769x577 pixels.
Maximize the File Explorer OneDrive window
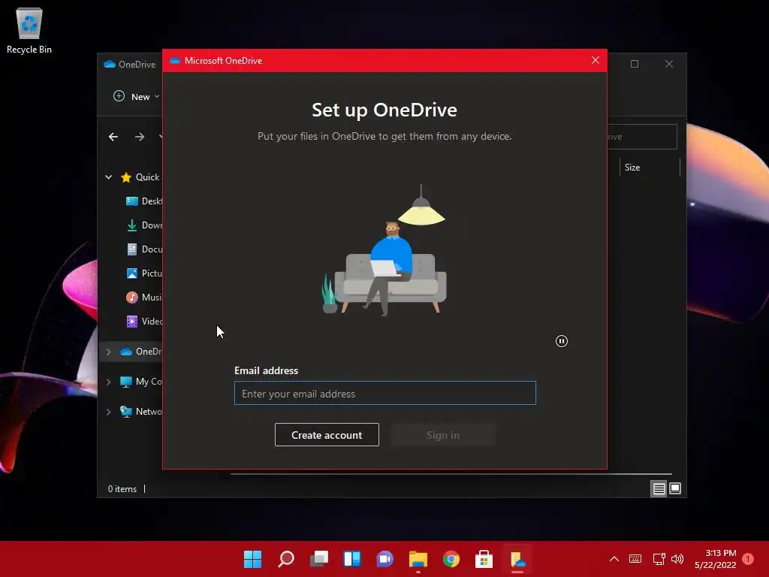click(x=635, y=64)
